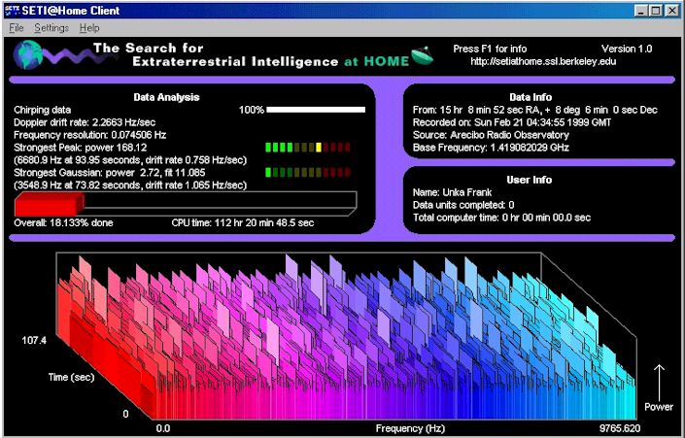This screenshot has width=685, height=438.
Task: Click the 'User Info' heading
Action: 529,180
